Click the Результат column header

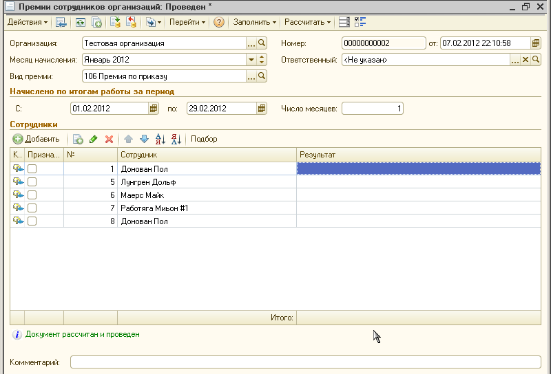click(419, 155)
